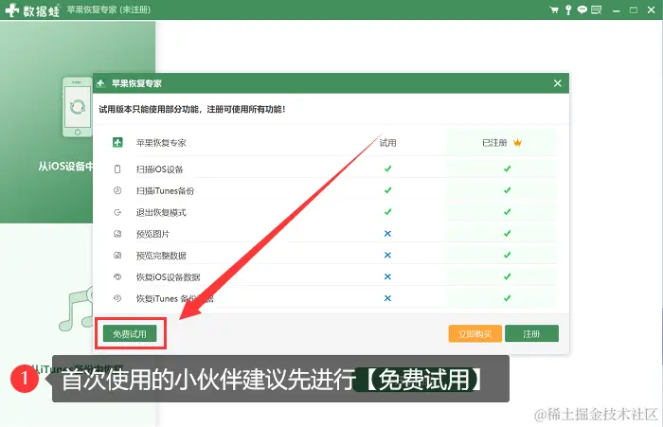Open the menu list icon in title bar
663x427 pixels.
coord(596,9)
